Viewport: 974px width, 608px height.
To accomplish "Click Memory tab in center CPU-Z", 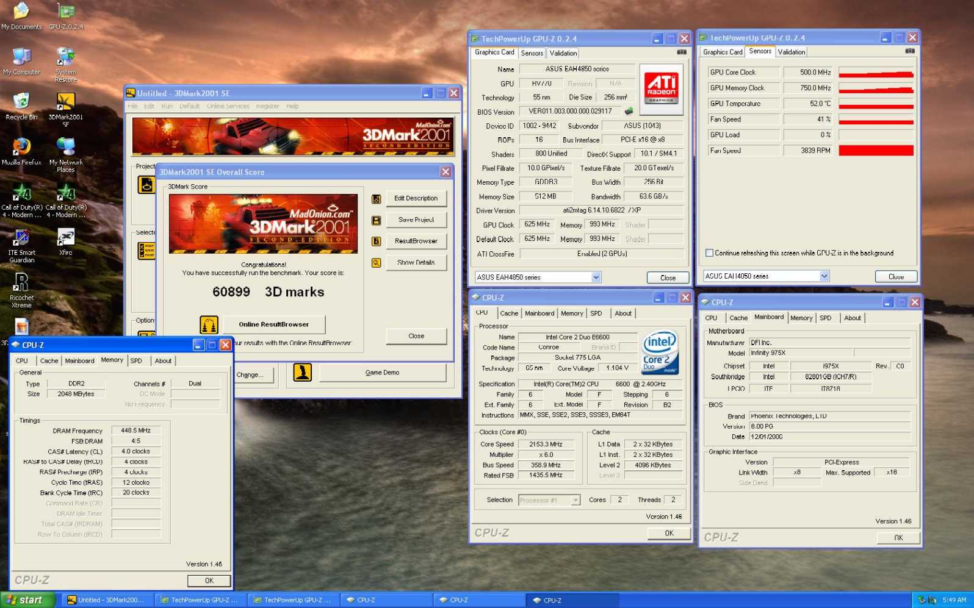I will click(x=572, y=313).
